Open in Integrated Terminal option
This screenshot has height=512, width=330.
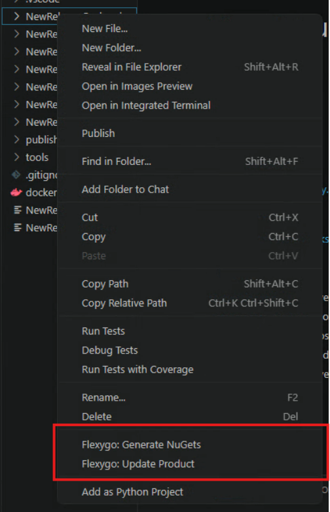(x=146, y=105)
